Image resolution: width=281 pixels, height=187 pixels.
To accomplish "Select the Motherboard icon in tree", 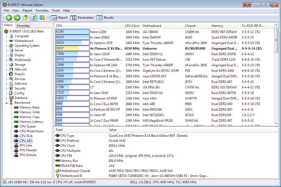I will 11,41.
